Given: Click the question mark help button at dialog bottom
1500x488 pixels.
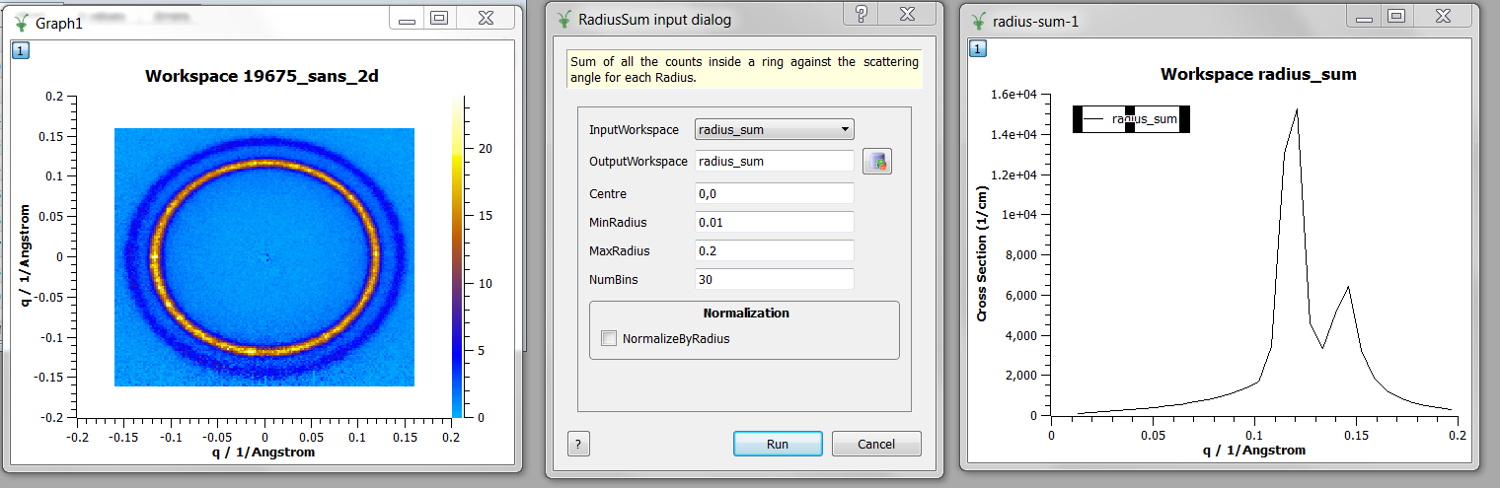Looking at the screenshot, I should (578, 444).
